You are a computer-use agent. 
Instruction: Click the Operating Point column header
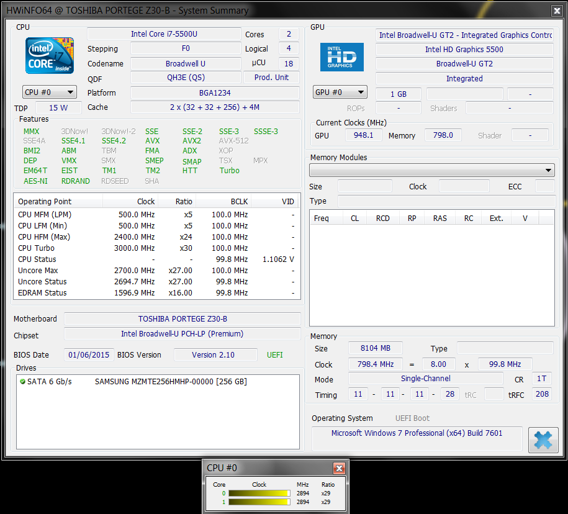[58, 201]
